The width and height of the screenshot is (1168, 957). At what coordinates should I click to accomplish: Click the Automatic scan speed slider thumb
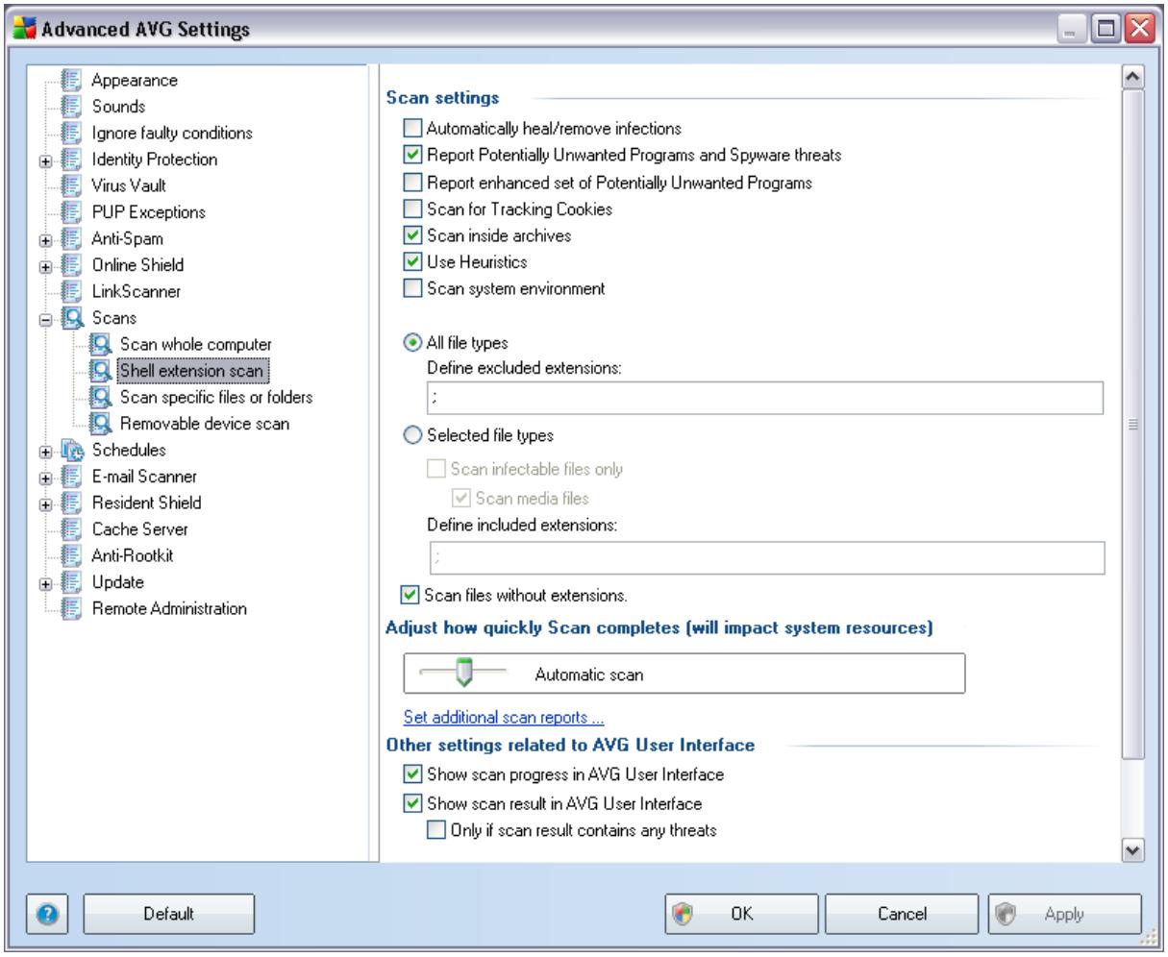click(465, 675)
